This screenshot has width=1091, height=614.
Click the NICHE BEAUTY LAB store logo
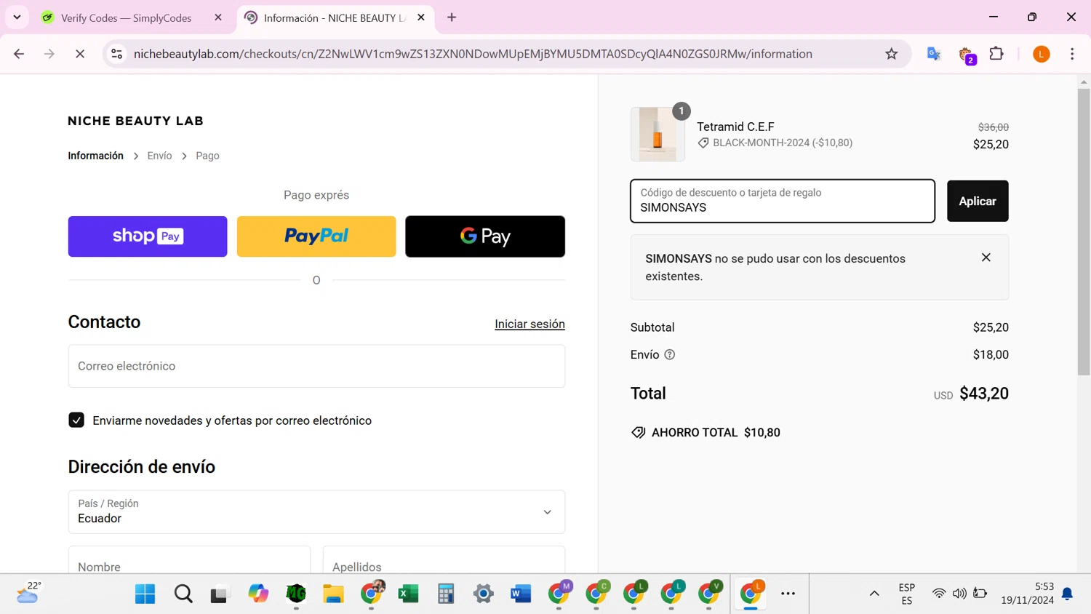click(x=135, y=121)
